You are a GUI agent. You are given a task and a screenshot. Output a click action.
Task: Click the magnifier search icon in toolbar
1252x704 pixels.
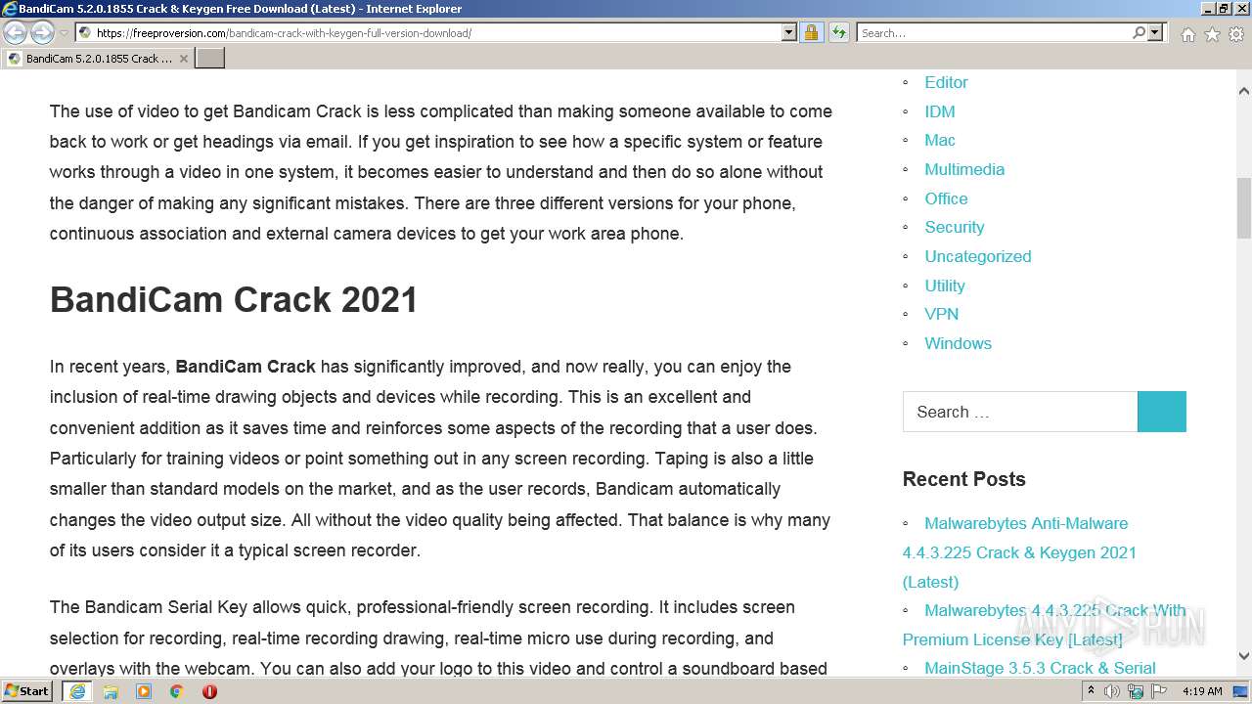click(x=1139, y=33)
